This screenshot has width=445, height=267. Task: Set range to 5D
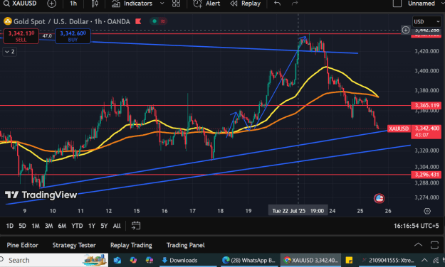tap(22, 226)
